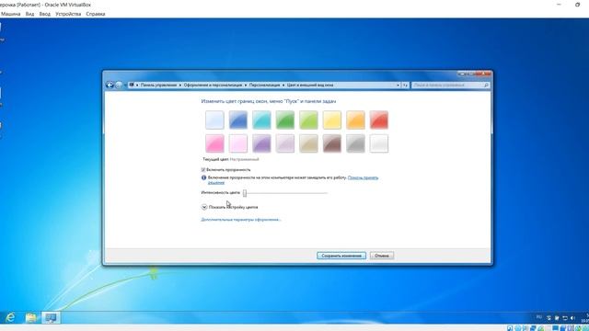Open Action Center flag tray icon
This screenshot has width=589, height=331.
(557, 318)
